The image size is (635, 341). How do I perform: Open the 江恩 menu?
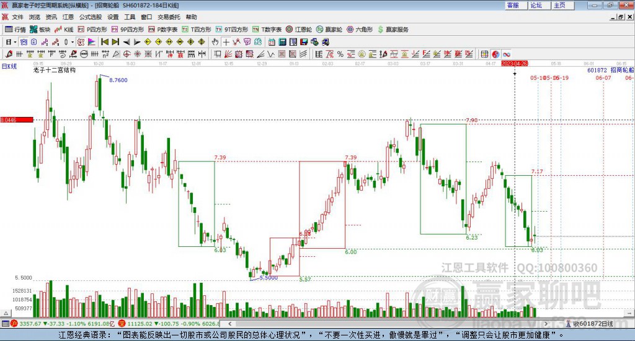point(68,17)
